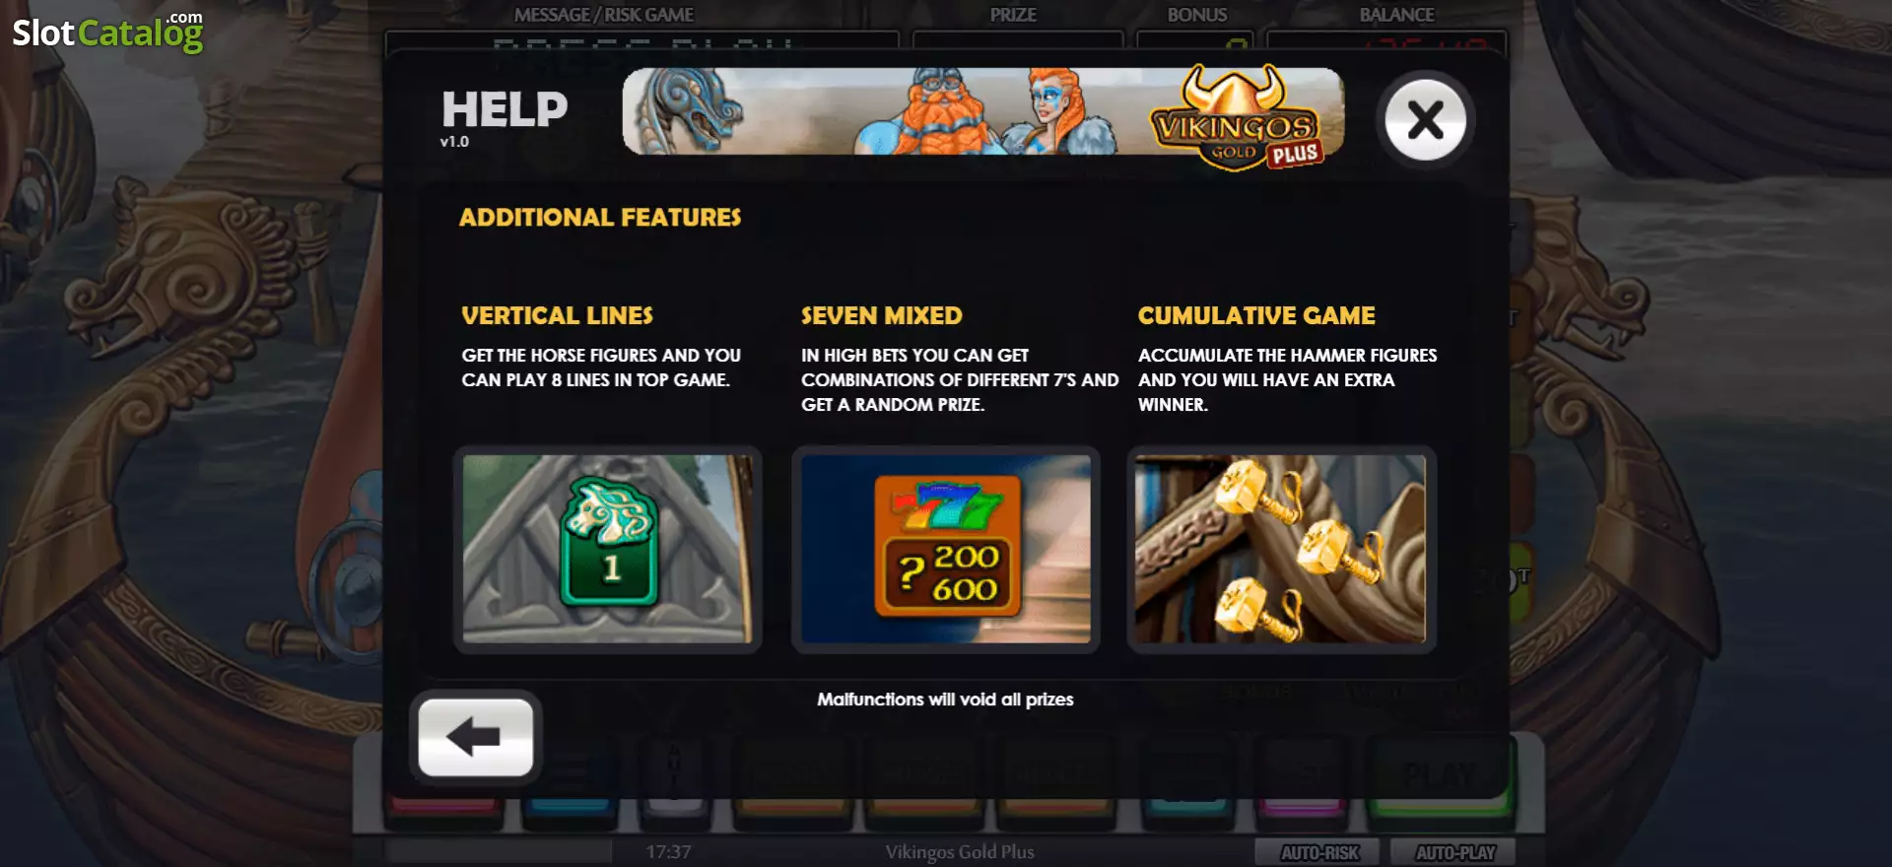Screen dimensions: 1892x867
Task: Select the Seven Mixed heading
Action: (881, 315)
